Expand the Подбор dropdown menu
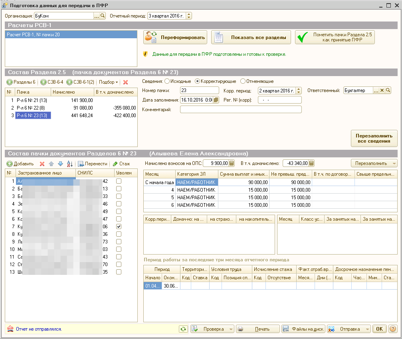Image resolution: width=402 pixels, height=339 pixels. coord(109,82)
